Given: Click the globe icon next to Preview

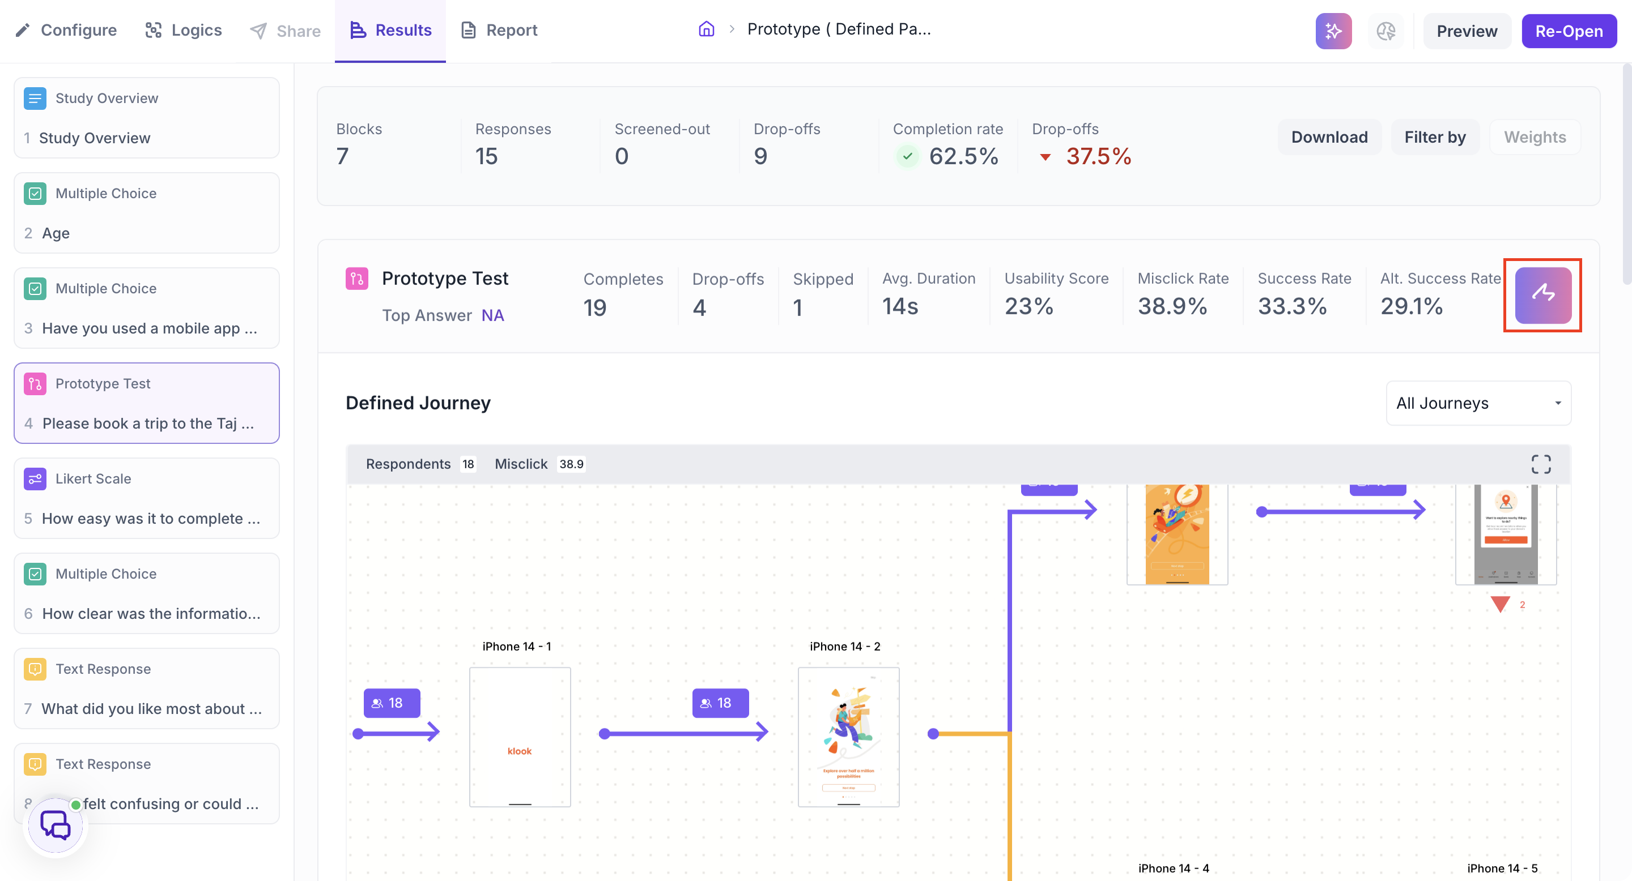Looking at the screenshot, I should [x=1385, y=31].
